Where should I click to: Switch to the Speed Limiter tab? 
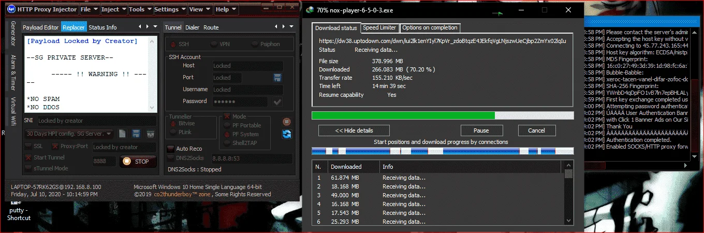click(x=379, y=27)
